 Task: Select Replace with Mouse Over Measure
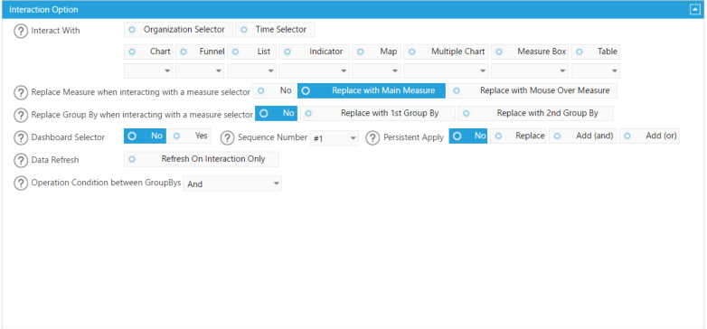coord(533,90)
